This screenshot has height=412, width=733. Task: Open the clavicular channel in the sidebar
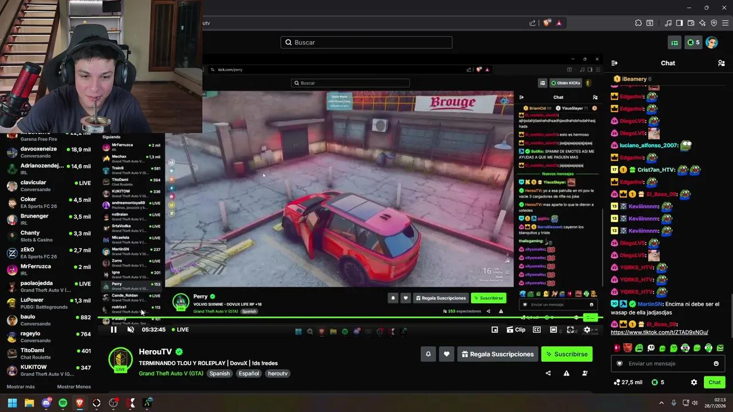point(49,186)
